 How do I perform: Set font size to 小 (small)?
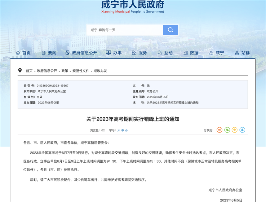tap(126, 130)
